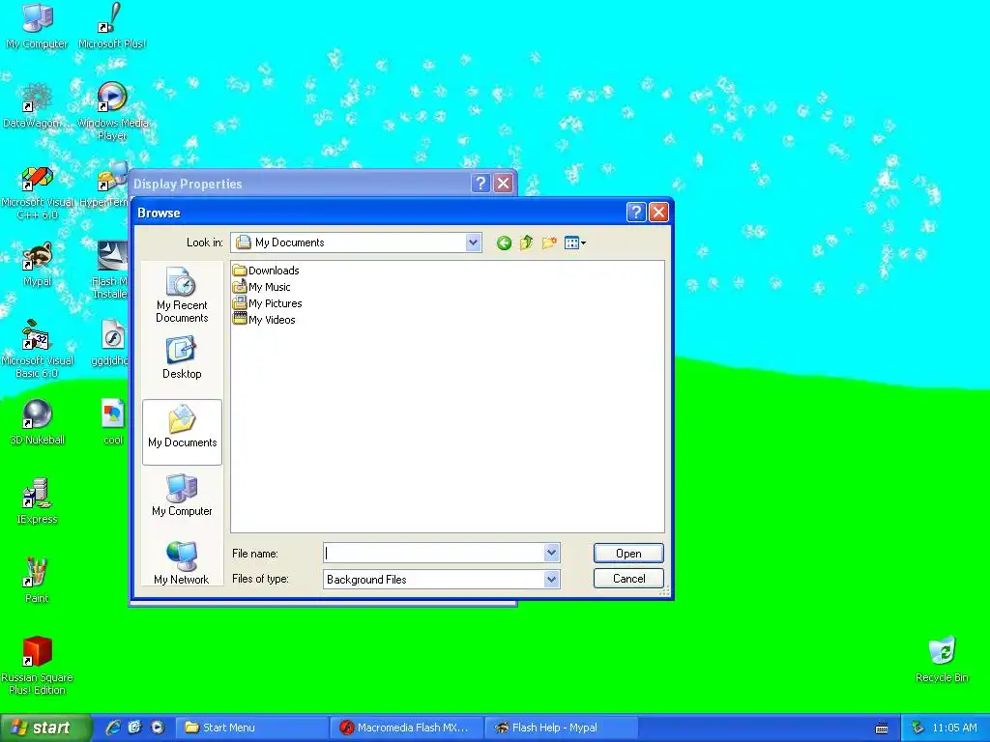Image resolution: width=990 pixels, height=742 pixels.
Task: Expand the File name drop-down arrow
Action: coord(551,554)
